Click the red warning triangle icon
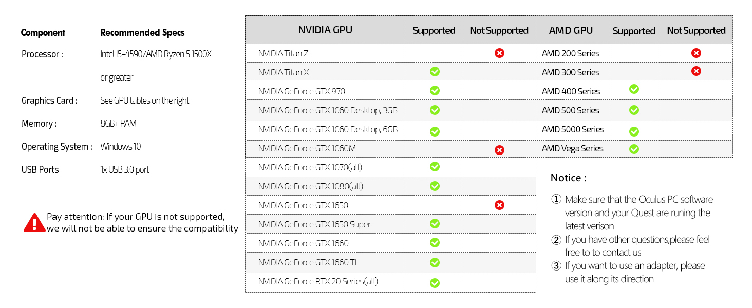This screenshot has width=752, height=308. click(34, 223)
